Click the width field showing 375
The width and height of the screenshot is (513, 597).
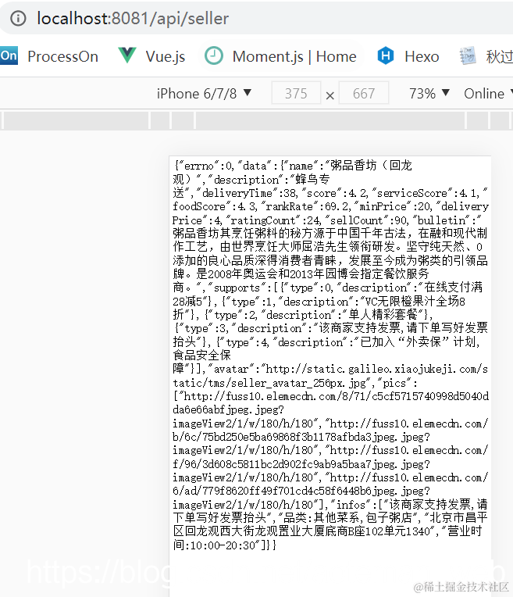pyautogui.click(x=296, y=93)
